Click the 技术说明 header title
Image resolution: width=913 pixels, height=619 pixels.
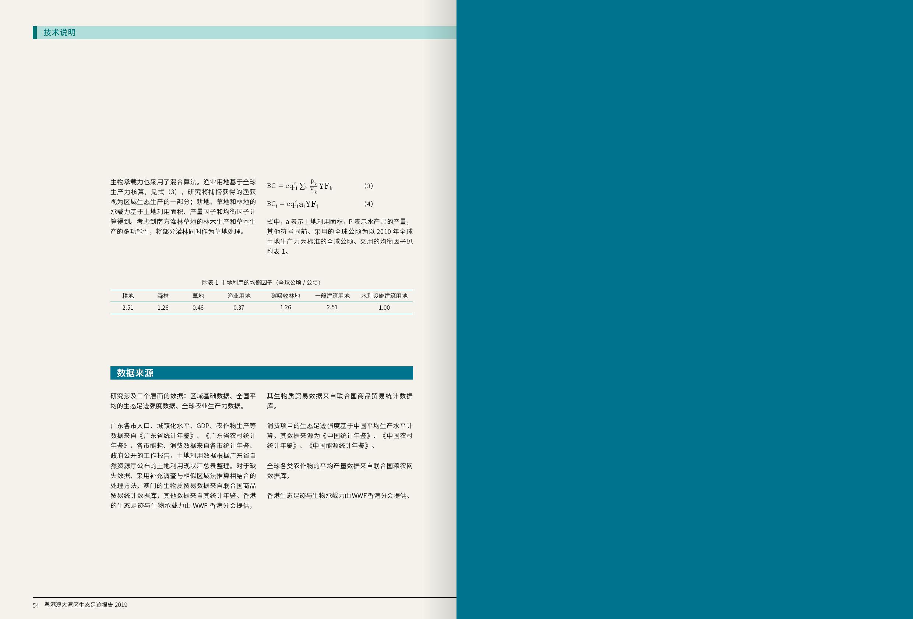(59, 33)
